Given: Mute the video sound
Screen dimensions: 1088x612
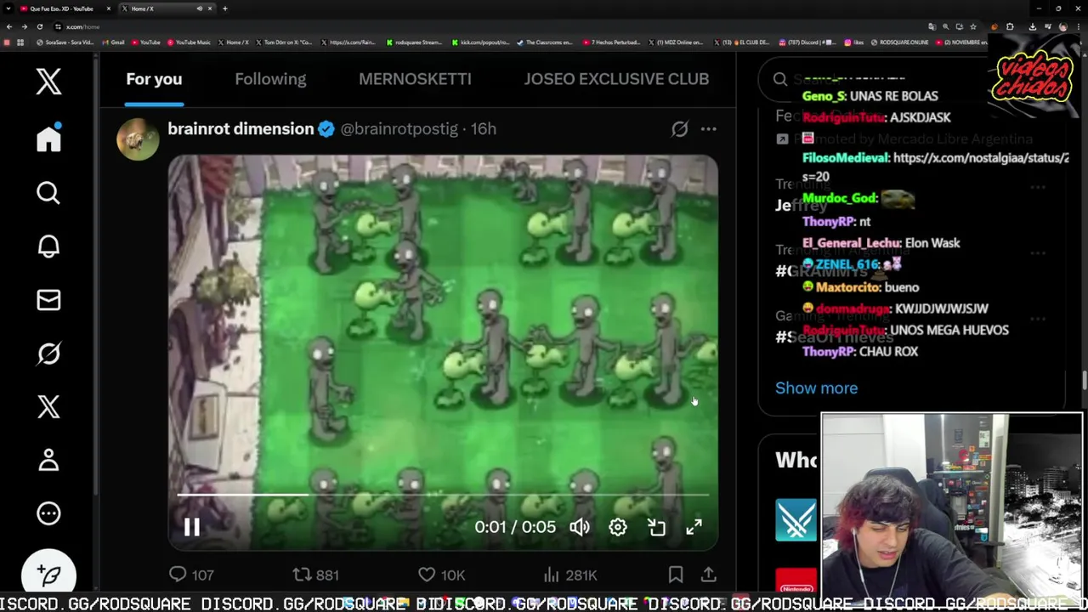Looking at the screenshot, I should pos(580,527).
